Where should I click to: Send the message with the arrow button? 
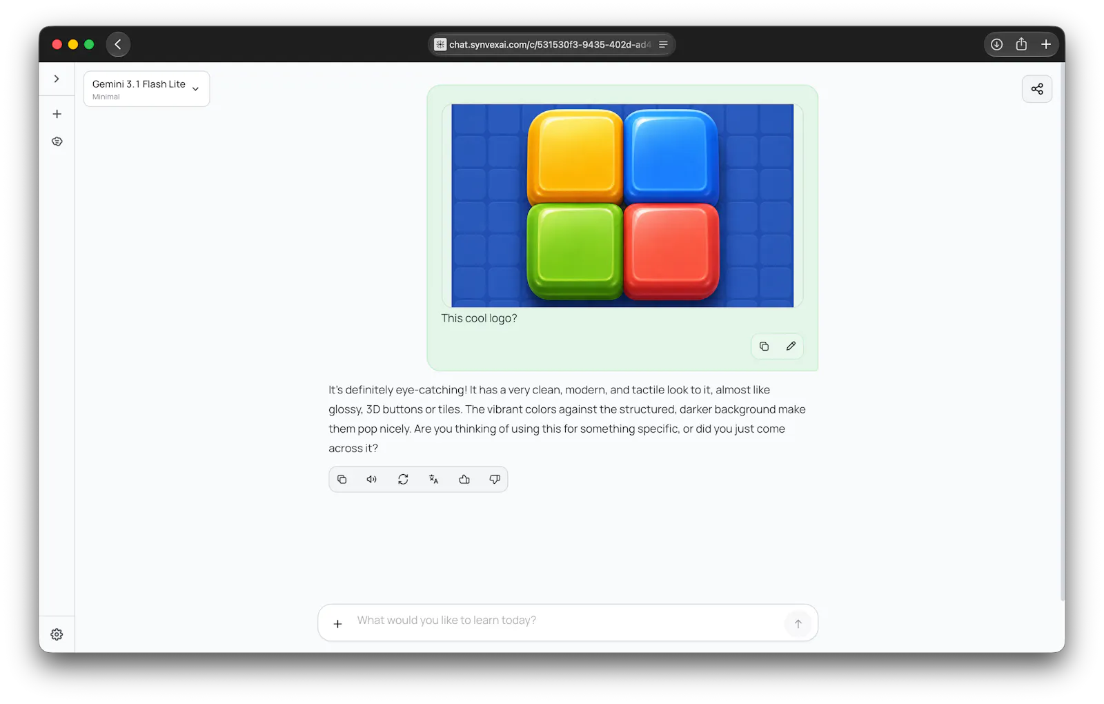798,624
